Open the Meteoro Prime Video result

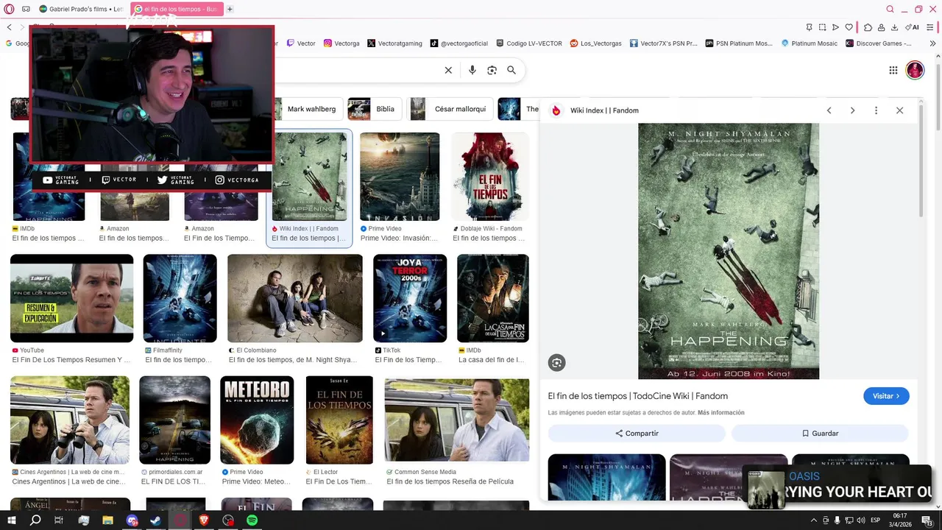click(257, 420)
